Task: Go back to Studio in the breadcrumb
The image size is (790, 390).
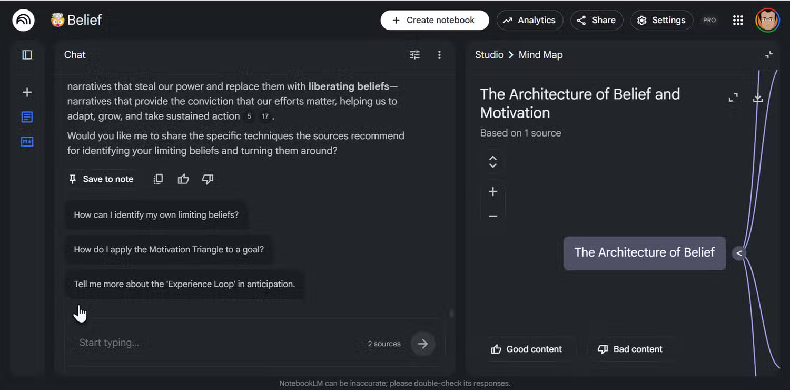Action: click(489, 55)
